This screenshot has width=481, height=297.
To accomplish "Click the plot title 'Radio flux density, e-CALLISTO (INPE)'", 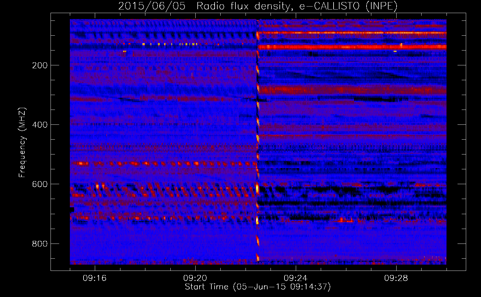I will pos(297,6).
